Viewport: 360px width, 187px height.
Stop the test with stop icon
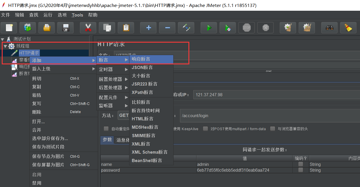click(x=247, y=28)
